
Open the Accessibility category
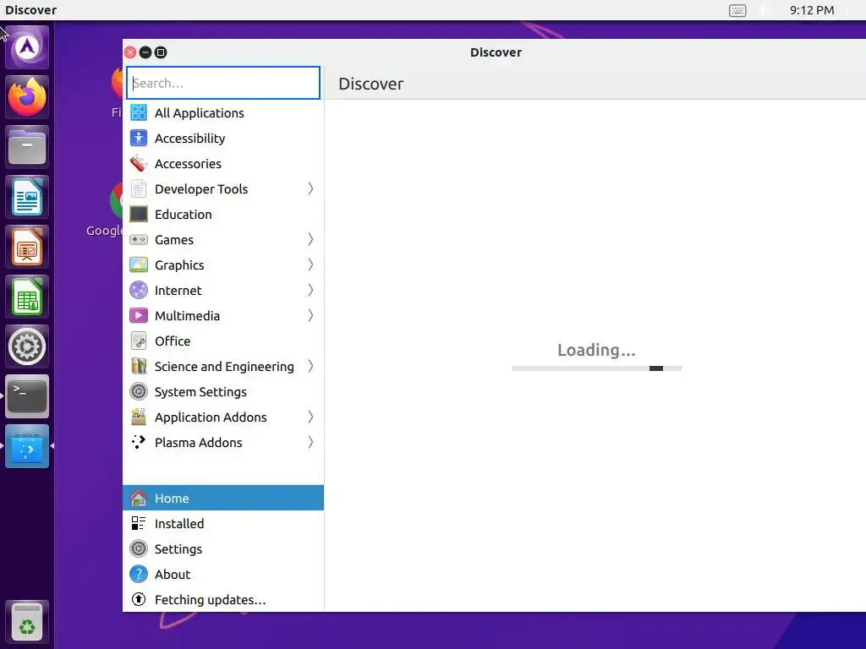click(x=223, y=138)
